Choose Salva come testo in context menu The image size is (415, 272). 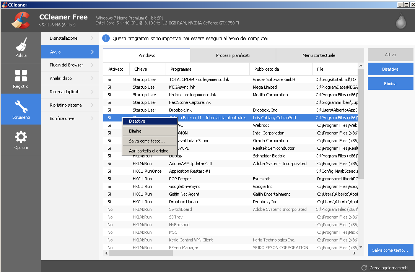coord(150,141)
